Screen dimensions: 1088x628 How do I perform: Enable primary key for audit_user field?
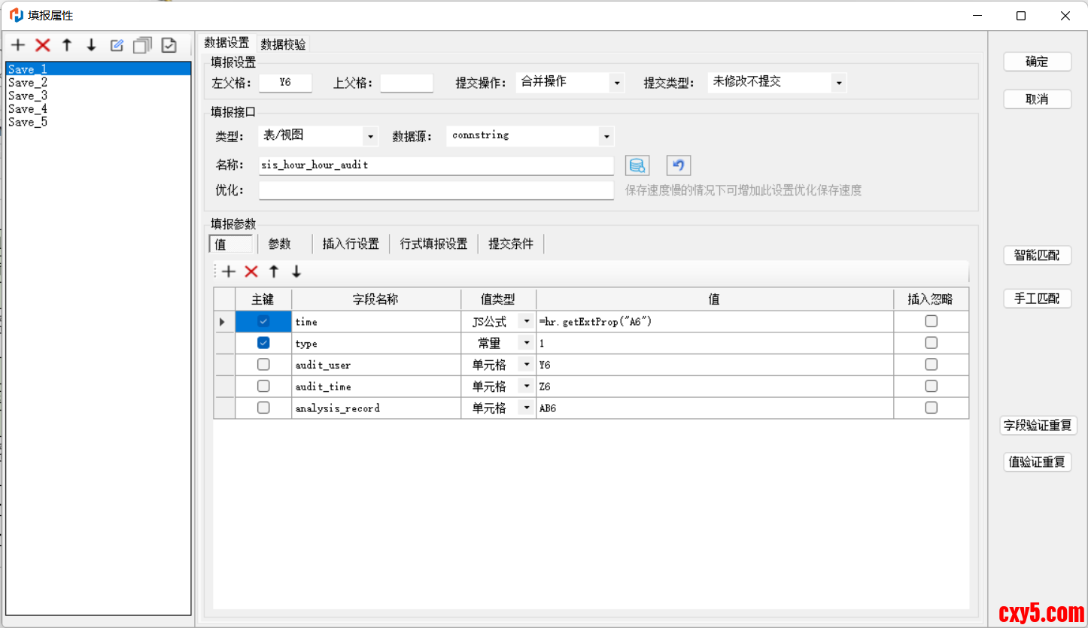[x=263, y=365]
